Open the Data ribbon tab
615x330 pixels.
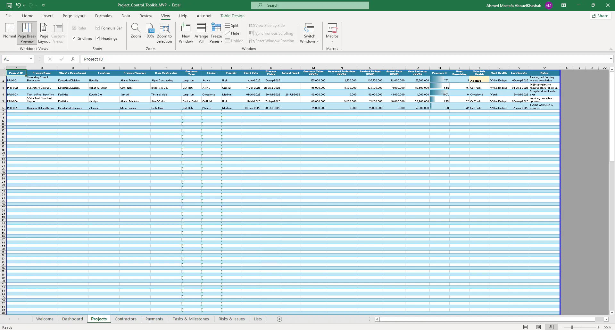(x=126, y=16)
